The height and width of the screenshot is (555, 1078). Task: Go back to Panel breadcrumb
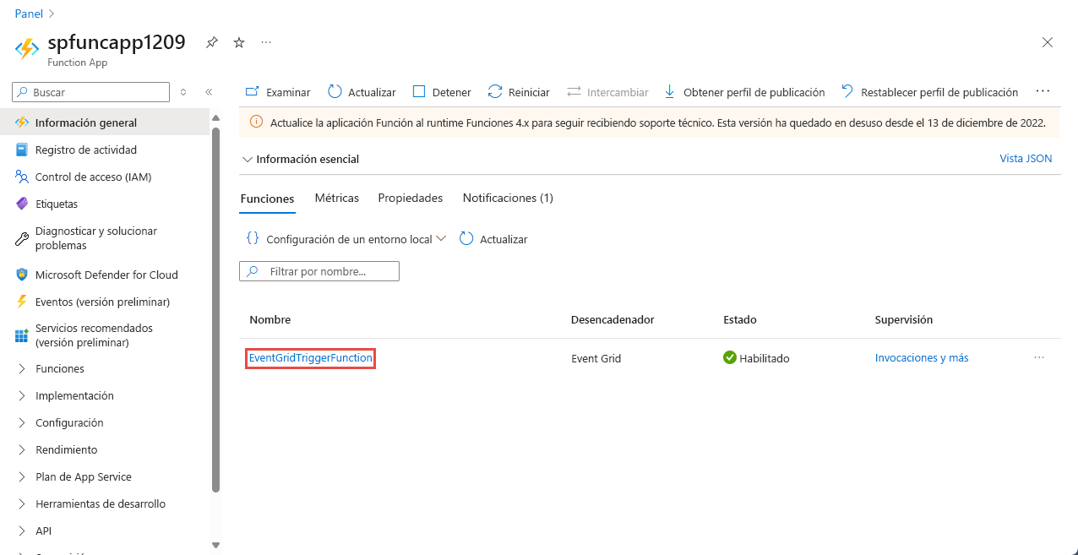click(x=29, y=14)
